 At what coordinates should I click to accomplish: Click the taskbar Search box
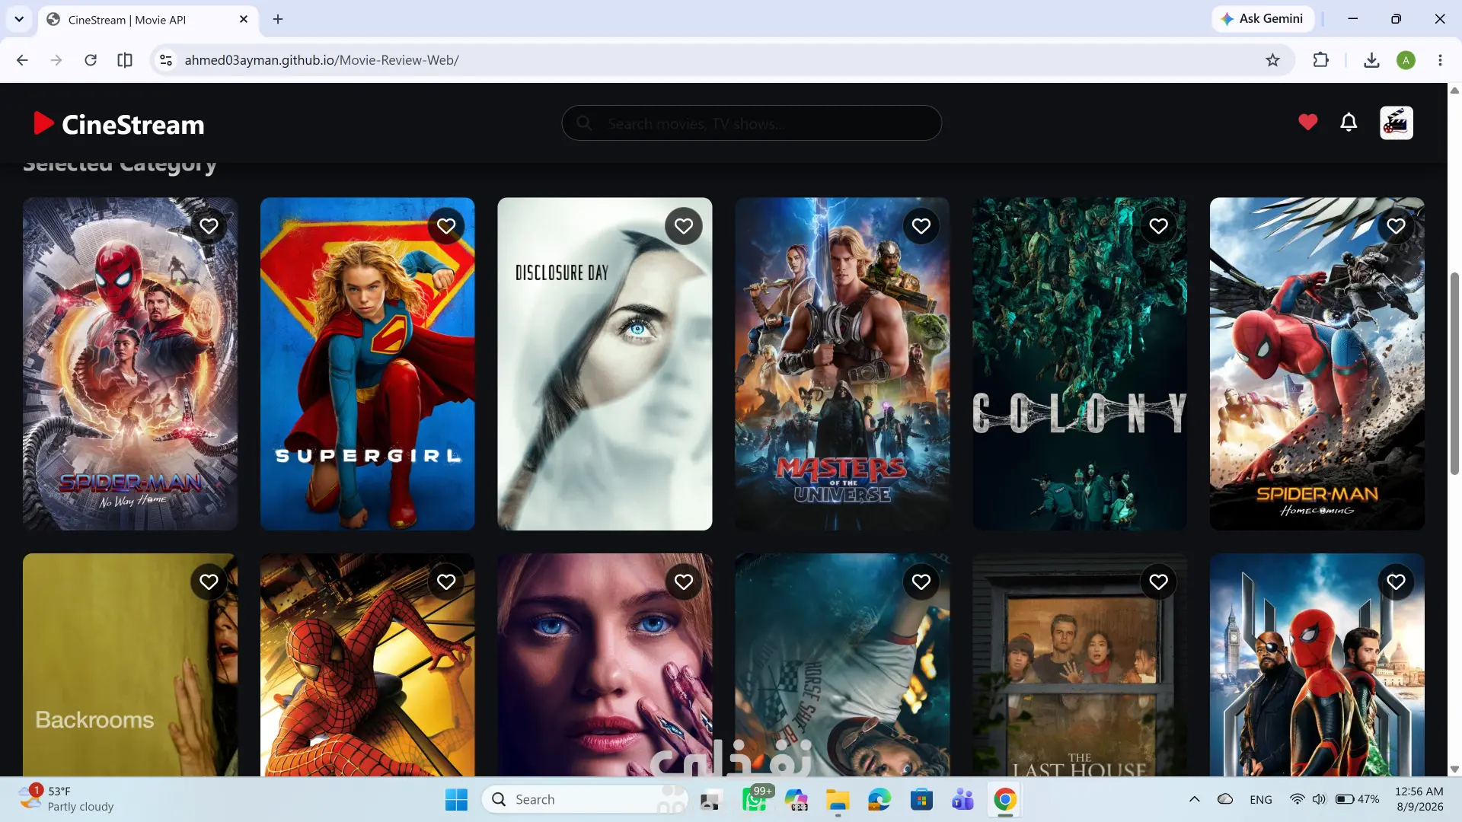coord(583,800)
